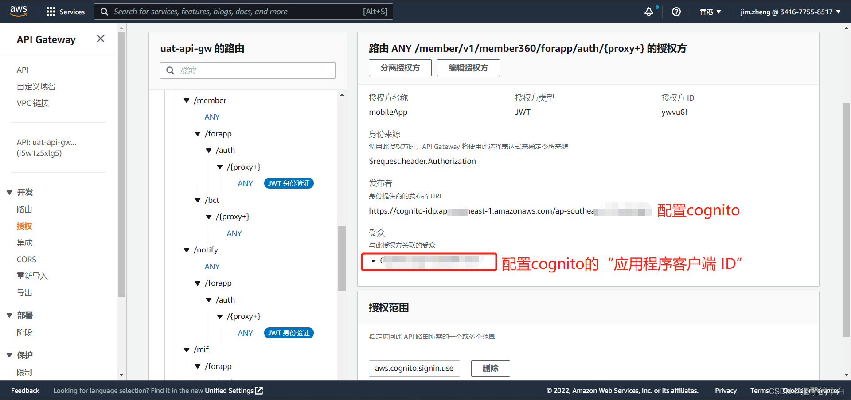Open 阶段 in the sidebar
Screen dimensions: 851x400
[24, 333]
